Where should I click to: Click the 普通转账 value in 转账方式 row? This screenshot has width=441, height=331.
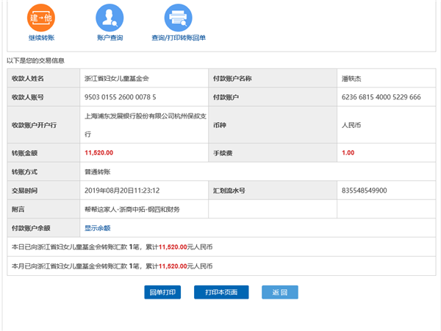(x=99, y=171)
